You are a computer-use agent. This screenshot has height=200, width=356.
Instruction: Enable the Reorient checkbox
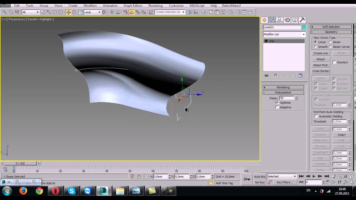click(x=334, y=62)
